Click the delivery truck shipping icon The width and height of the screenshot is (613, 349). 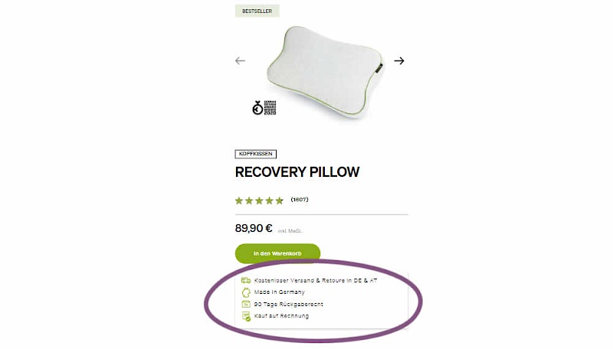(246, 280)
